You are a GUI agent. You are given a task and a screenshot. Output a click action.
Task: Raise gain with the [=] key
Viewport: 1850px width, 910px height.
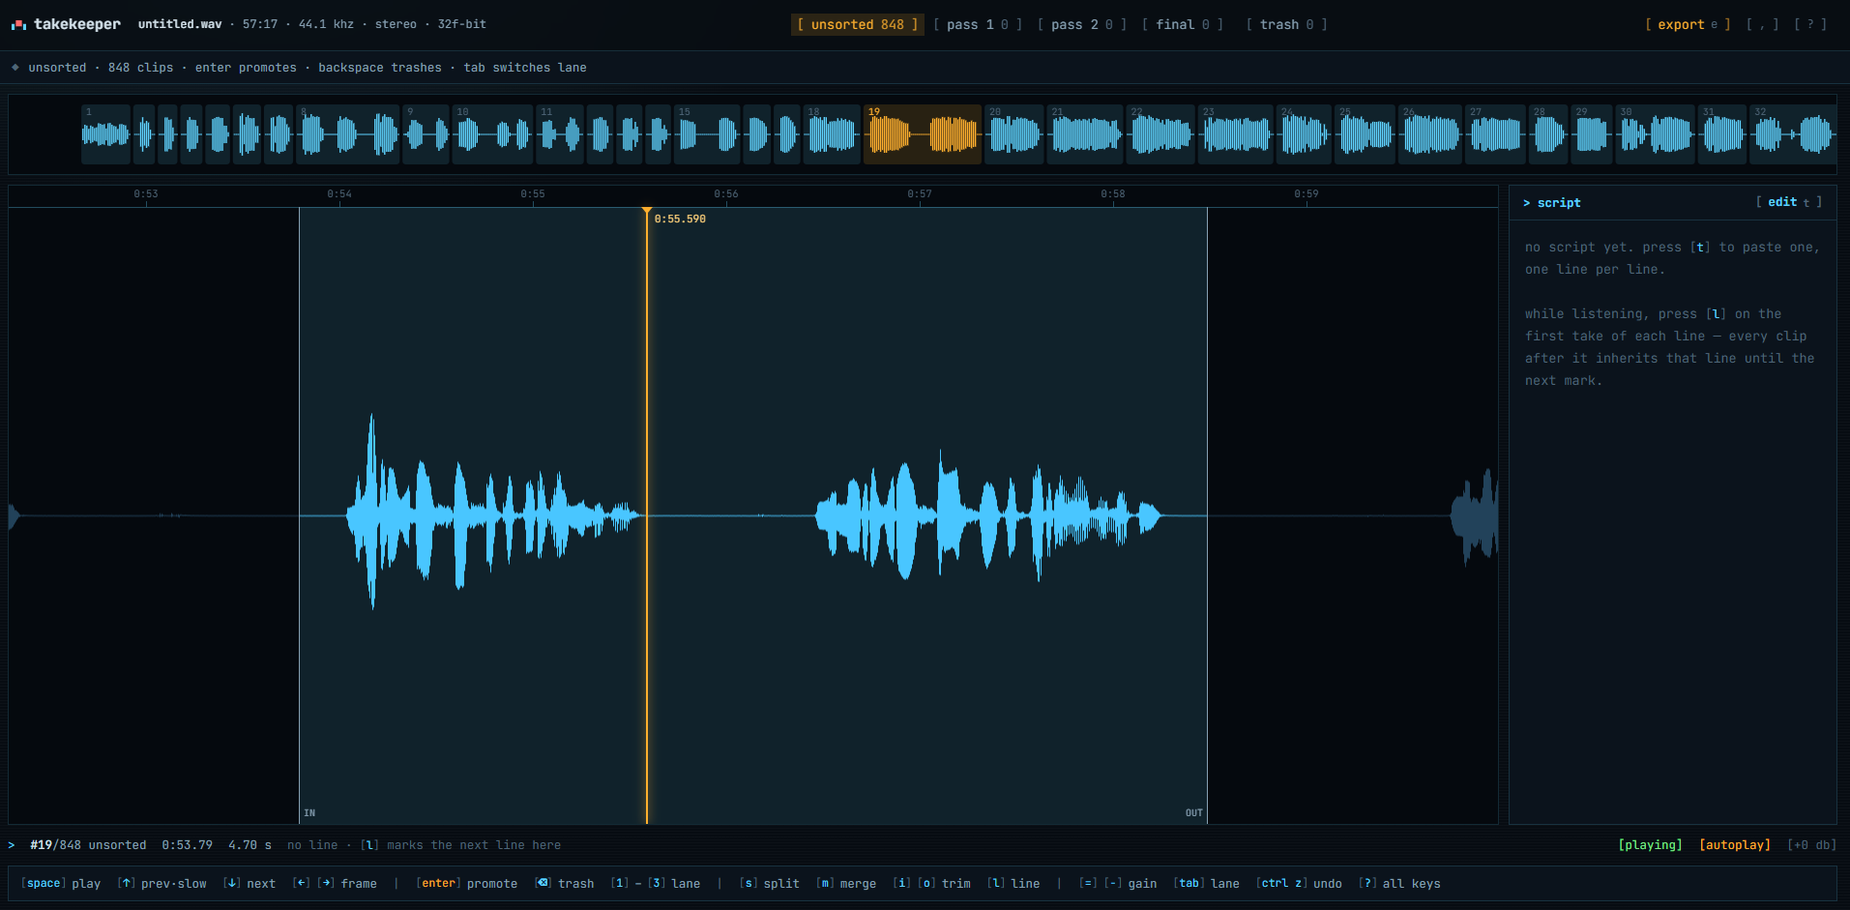click(x=1088, y=884)
